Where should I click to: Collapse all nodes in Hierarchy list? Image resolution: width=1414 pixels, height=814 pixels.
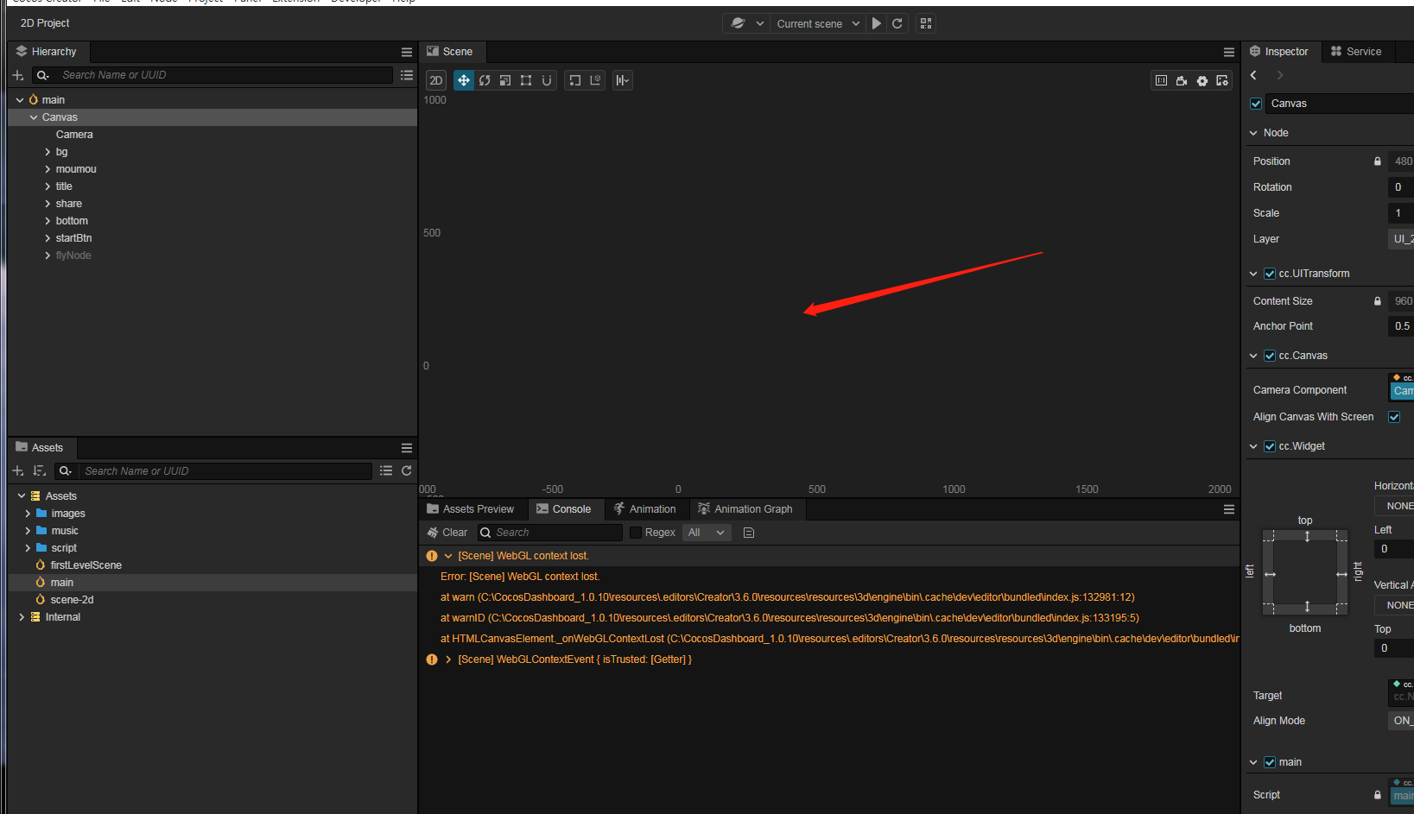pos(407,75)
